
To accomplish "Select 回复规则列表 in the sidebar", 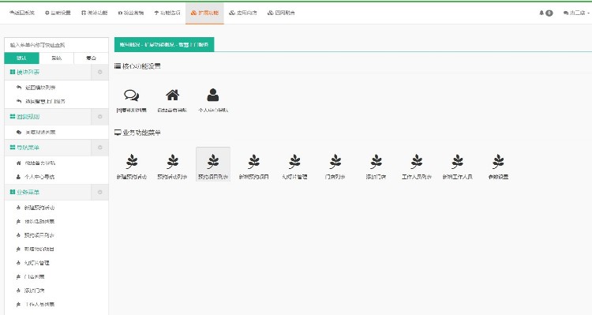I will [40, 132].
